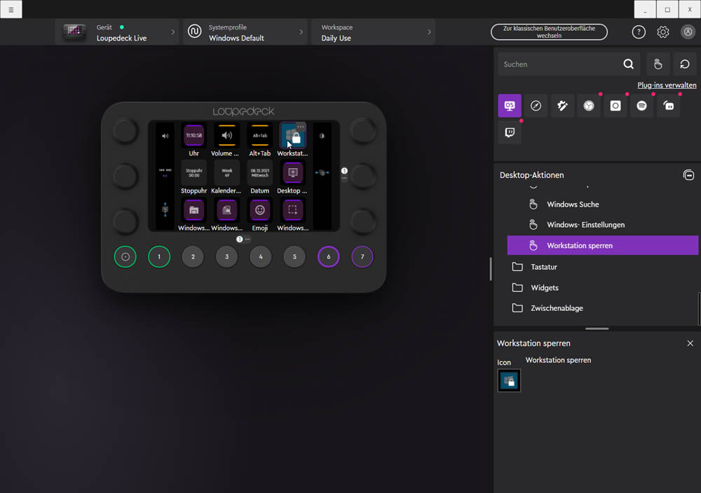The height and width of the screenshot is (493, 701).
Task: Click the Workstation sperren icon thumbnail
Action: point(509,380)
